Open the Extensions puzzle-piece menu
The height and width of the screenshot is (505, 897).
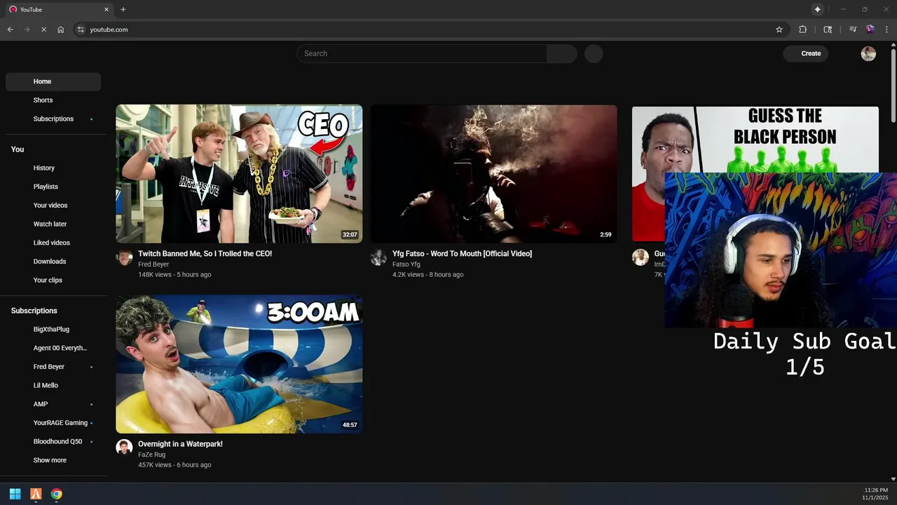pyautogui.click(x=803, y=29)
